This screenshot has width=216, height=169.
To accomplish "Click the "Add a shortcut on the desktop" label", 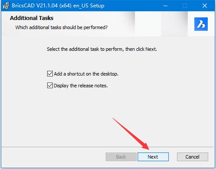I will (86, 74).
